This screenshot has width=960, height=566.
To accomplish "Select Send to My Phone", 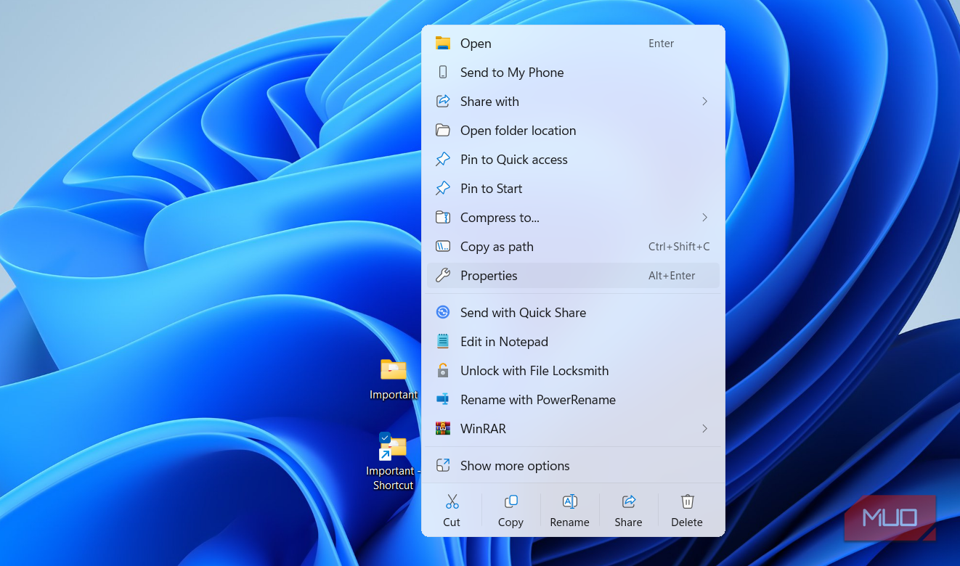I will pyautogui.click(x=573, y=73).
